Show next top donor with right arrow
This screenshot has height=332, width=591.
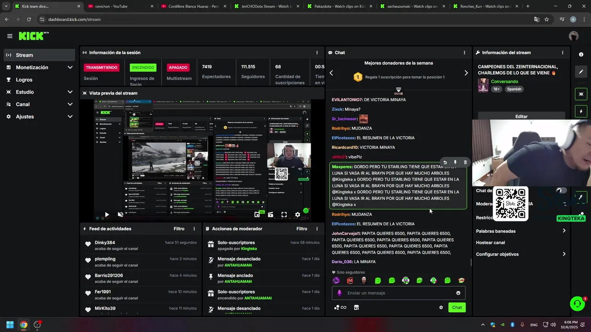click(x=466, y=73)
